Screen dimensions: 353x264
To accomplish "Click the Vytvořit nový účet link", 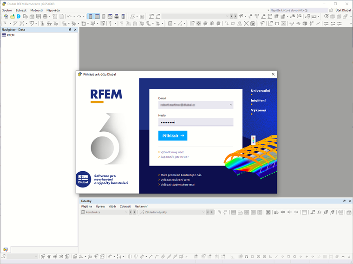I will pyautogui.click(x=172, y=152).
